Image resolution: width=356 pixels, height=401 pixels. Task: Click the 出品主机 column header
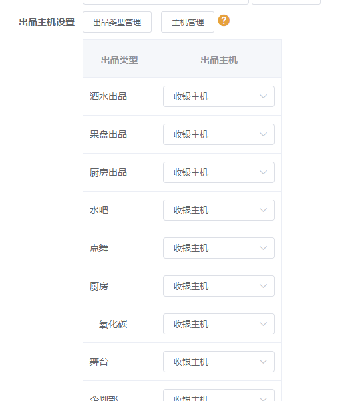(x=219, y=60)
